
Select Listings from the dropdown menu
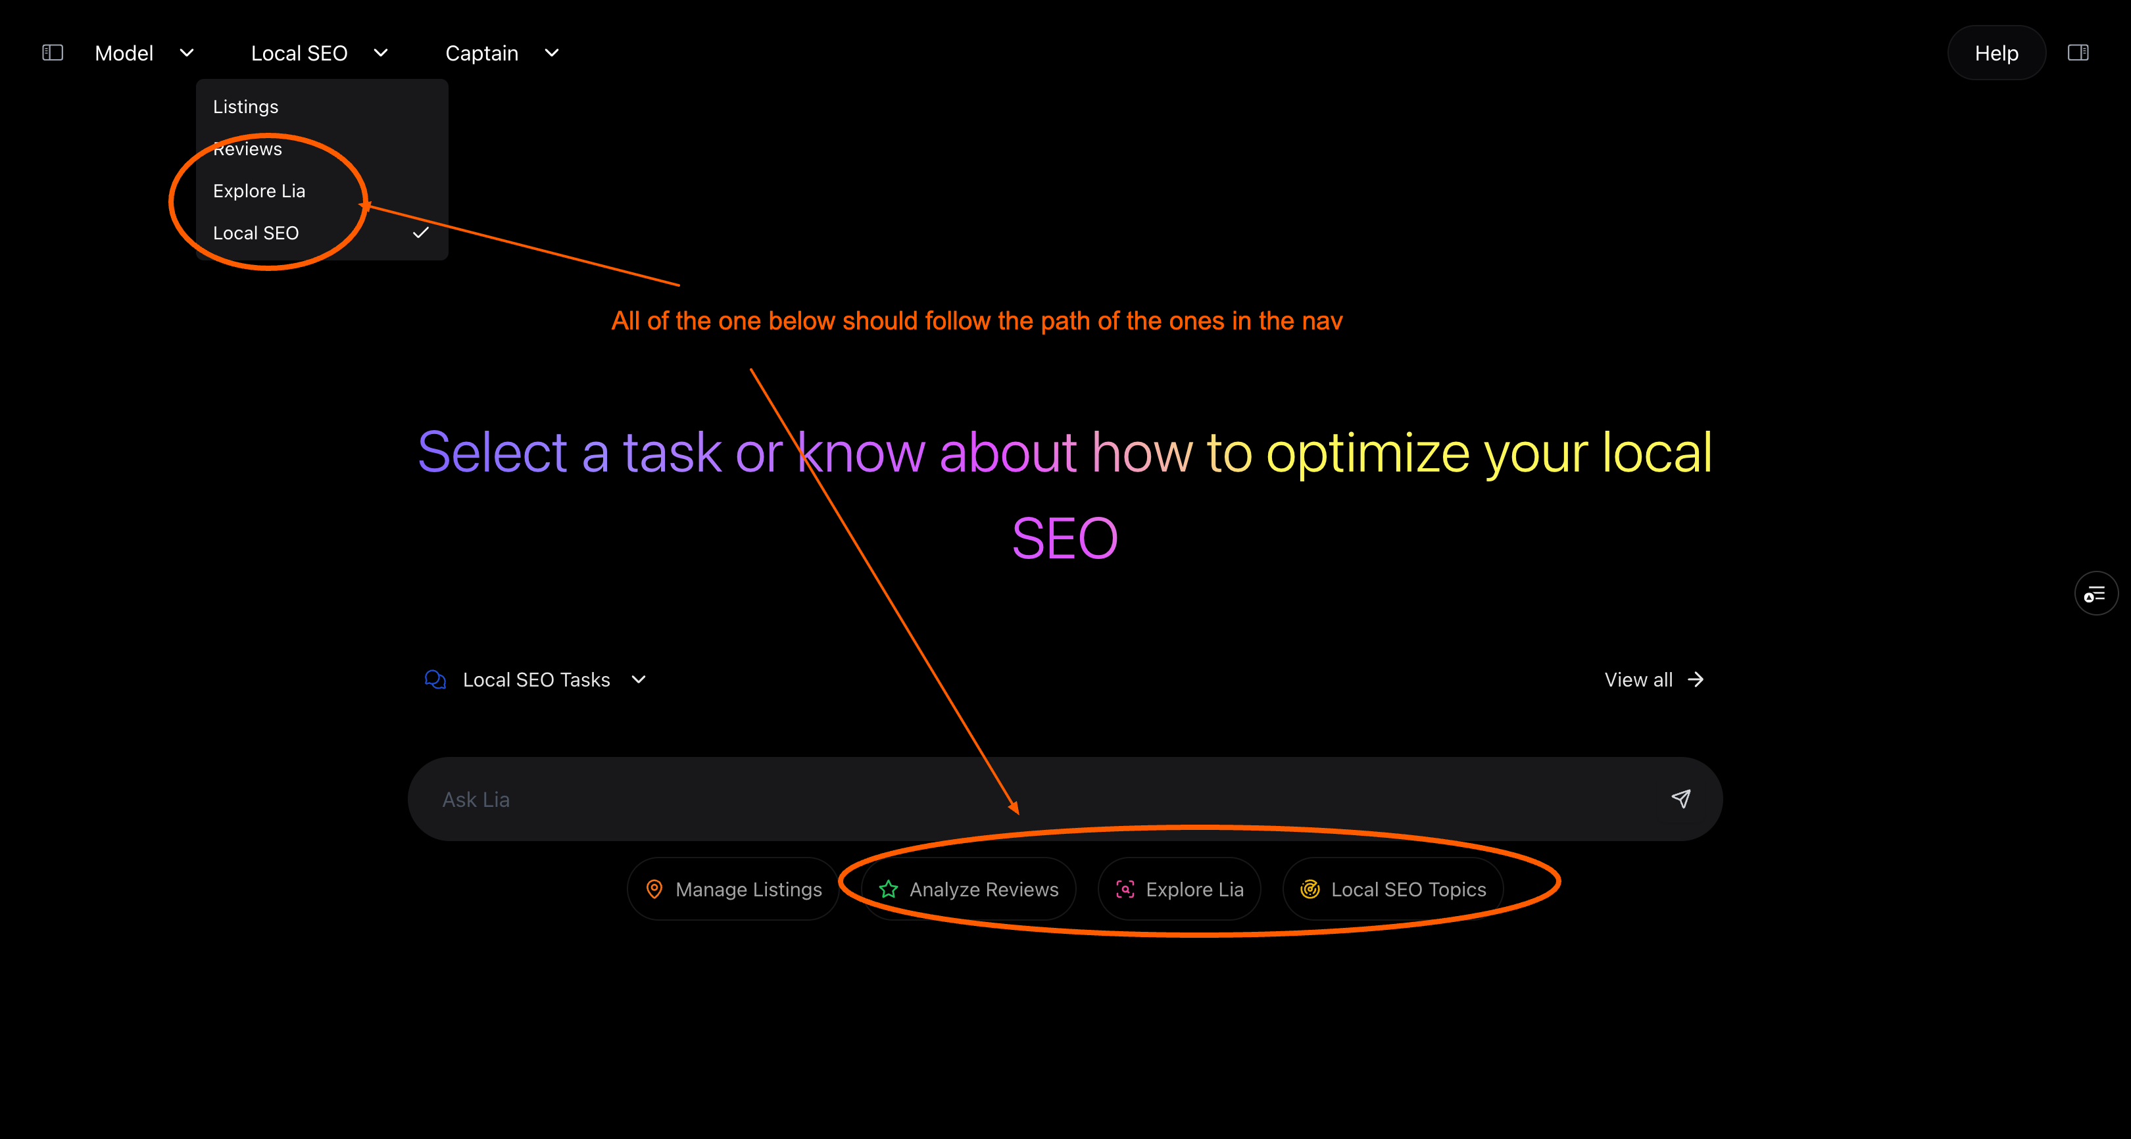[246, 107]
